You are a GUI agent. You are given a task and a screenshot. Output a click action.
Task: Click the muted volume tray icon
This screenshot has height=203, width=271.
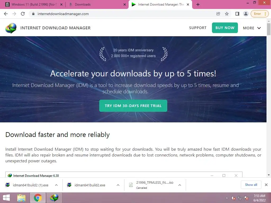click(233, 198)
